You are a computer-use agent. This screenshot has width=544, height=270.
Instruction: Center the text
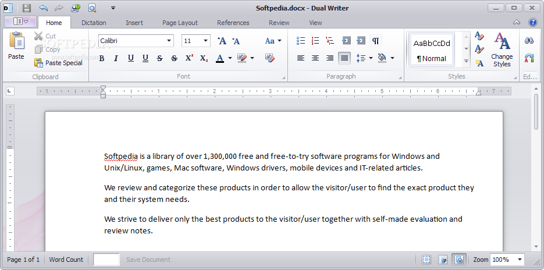(315, 58)
